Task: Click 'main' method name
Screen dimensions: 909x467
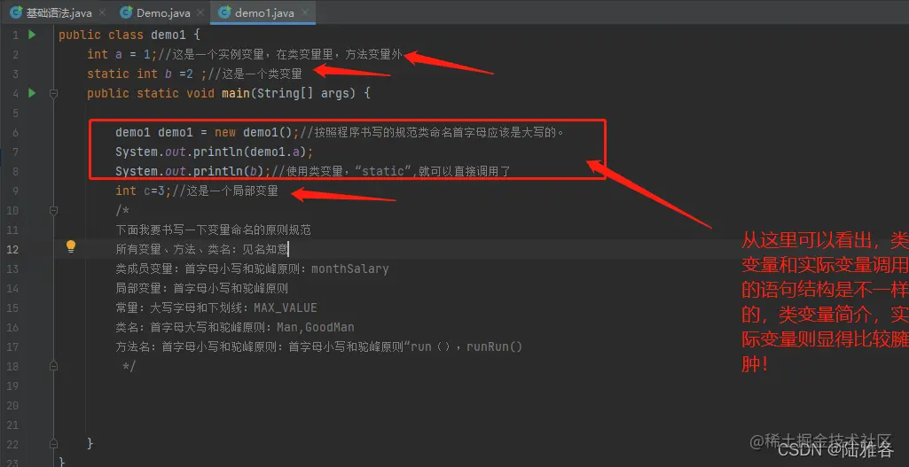Action: point(235,93)
